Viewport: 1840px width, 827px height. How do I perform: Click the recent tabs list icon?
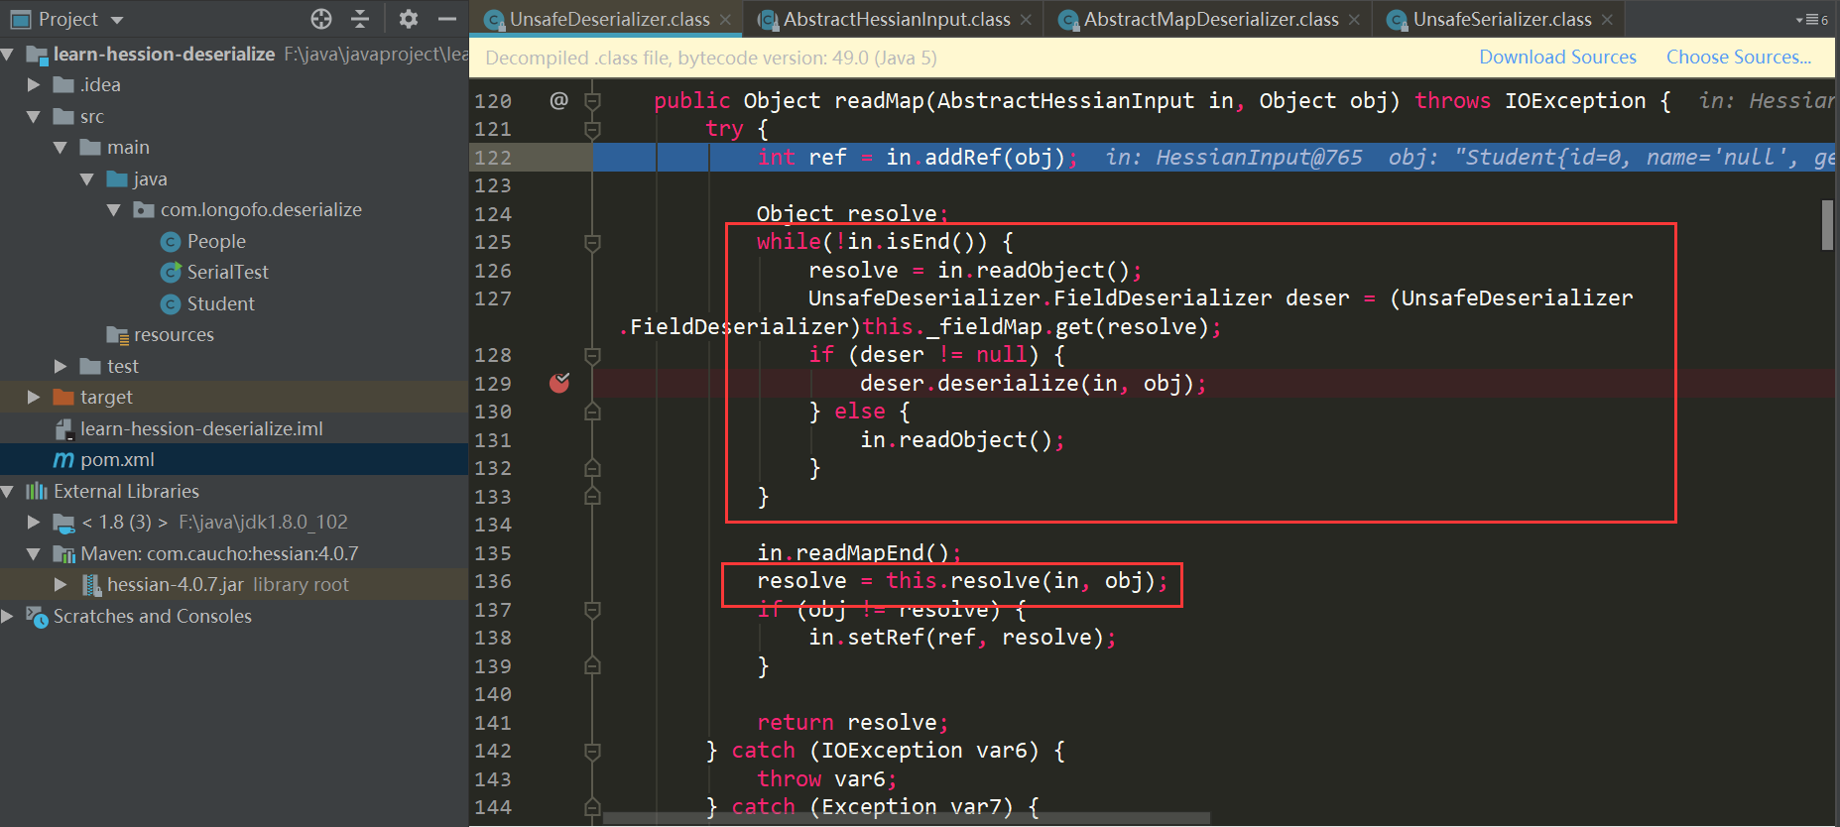point(1811,19)
